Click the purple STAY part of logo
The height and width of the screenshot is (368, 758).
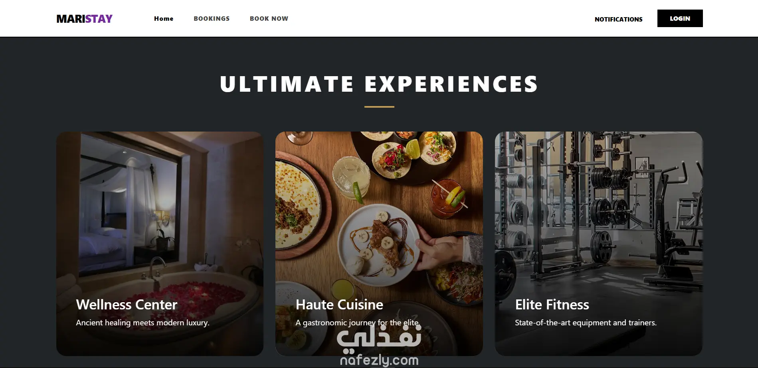[99, 19]
